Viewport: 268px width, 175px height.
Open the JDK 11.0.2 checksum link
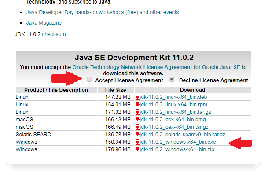click(x=54, y=34)
